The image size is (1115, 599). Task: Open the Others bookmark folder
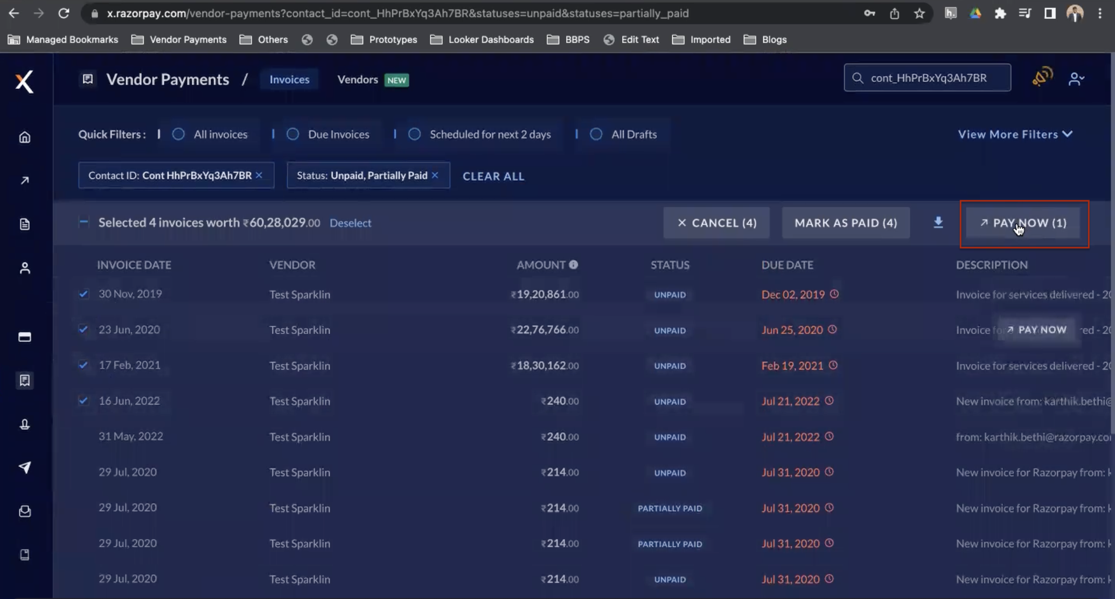click(x=264, y=39)
